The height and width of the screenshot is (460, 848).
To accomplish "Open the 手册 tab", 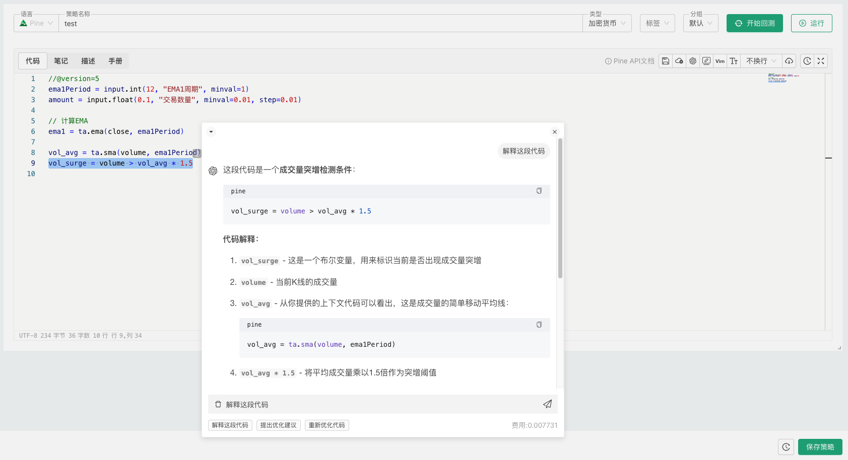I will click(x=115, y=60).
